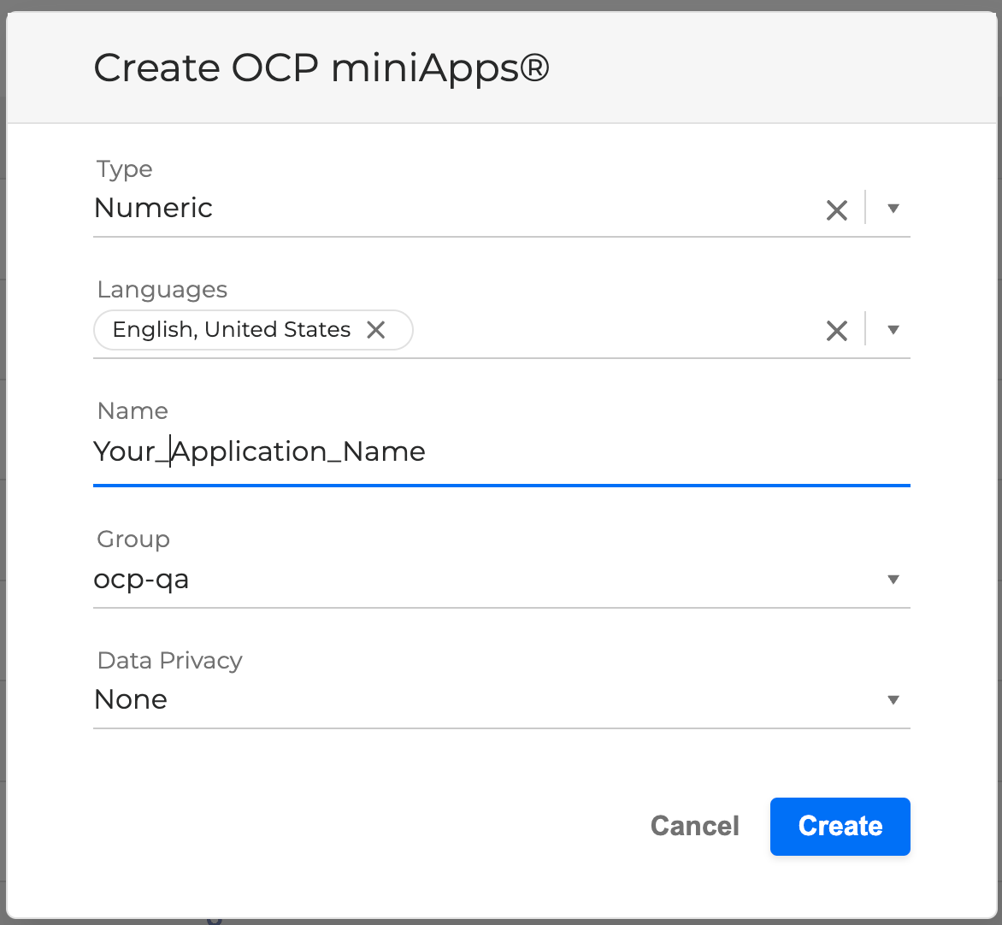Clear all Languages with the X icon
Image resolution: width=1002 pixels, height=925 pixels.
point(836,331)
